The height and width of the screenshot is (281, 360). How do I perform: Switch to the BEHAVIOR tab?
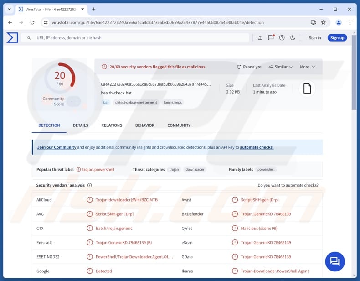(144, 125)
